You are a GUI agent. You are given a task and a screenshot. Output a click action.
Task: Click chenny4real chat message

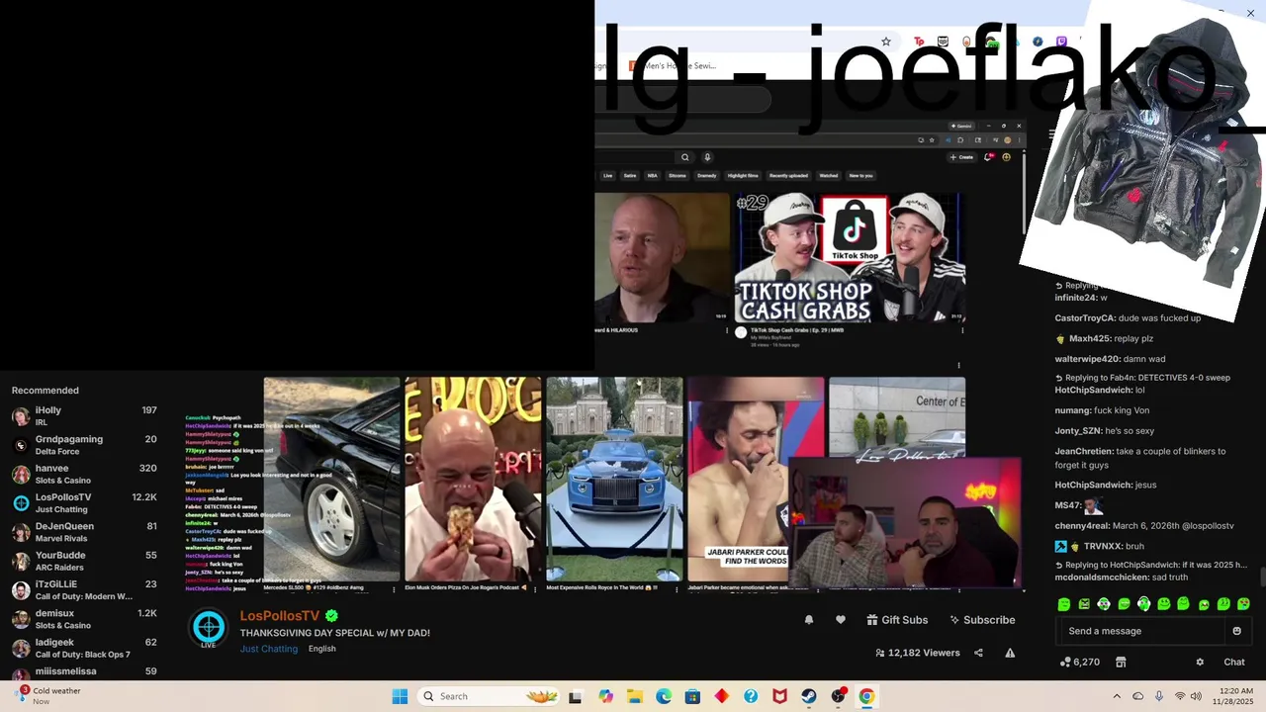(x=1144, y=526)
